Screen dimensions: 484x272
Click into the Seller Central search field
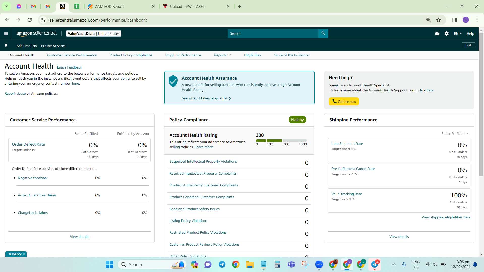pyautogui.click(x=273, y=33)
